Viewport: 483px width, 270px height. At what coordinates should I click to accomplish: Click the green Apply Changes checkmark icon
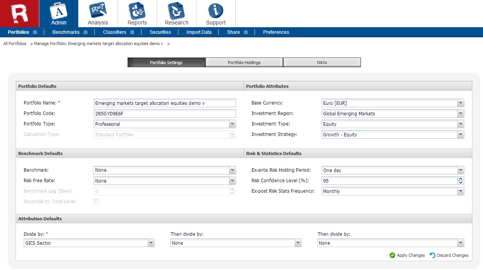pyautogui.click(x=392, y=255)
